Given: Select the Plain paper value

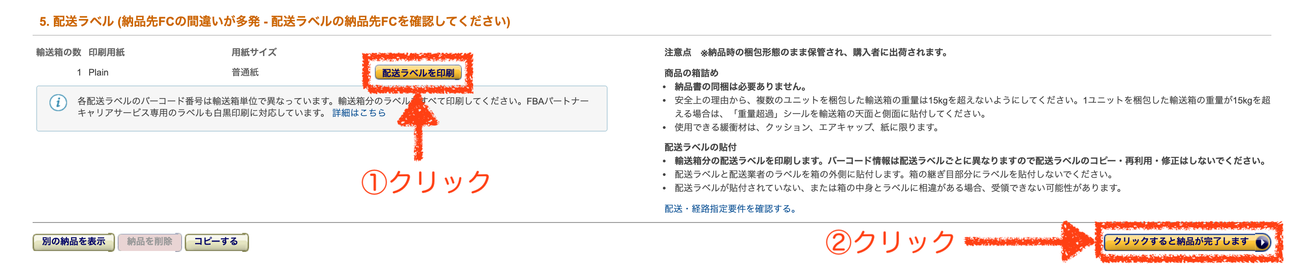Looking at the screenshot, I should (98, 72).
